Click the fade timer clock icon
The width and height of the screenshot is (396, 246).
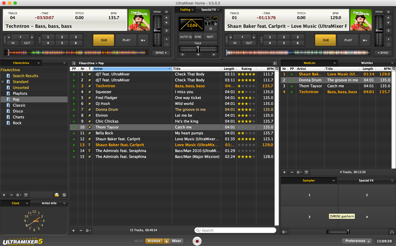(211, 29)
